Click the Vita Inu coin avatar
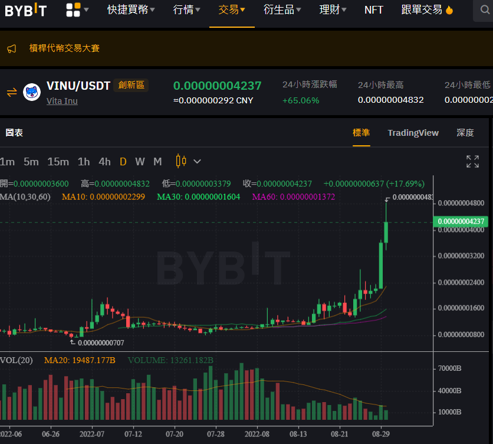The image size is (493, 444). (x=32, y=92)
